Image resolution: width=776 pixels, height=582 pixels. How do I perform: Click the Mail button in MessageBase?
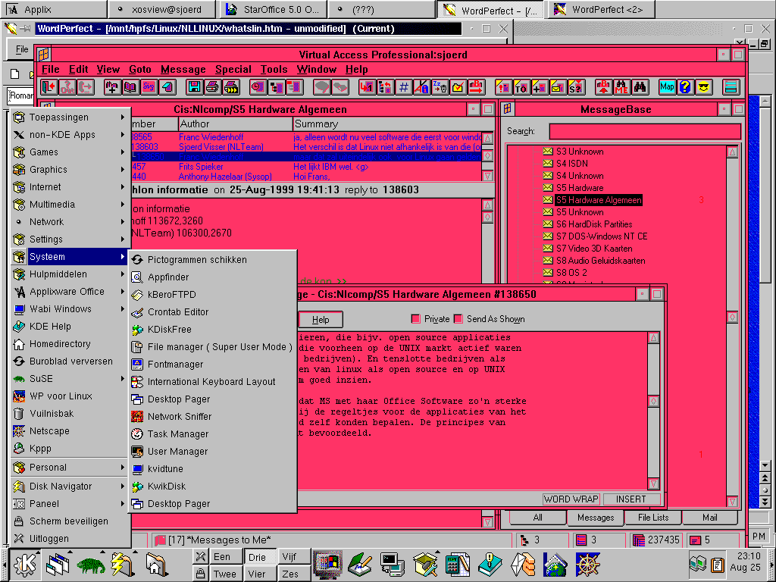[709, 517]
